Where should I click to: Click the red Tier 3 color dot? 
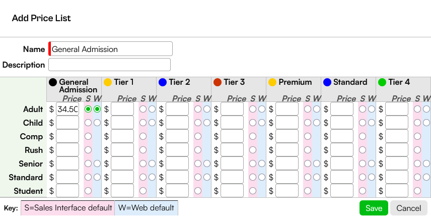pyautogui.click(x=218, y=82)
